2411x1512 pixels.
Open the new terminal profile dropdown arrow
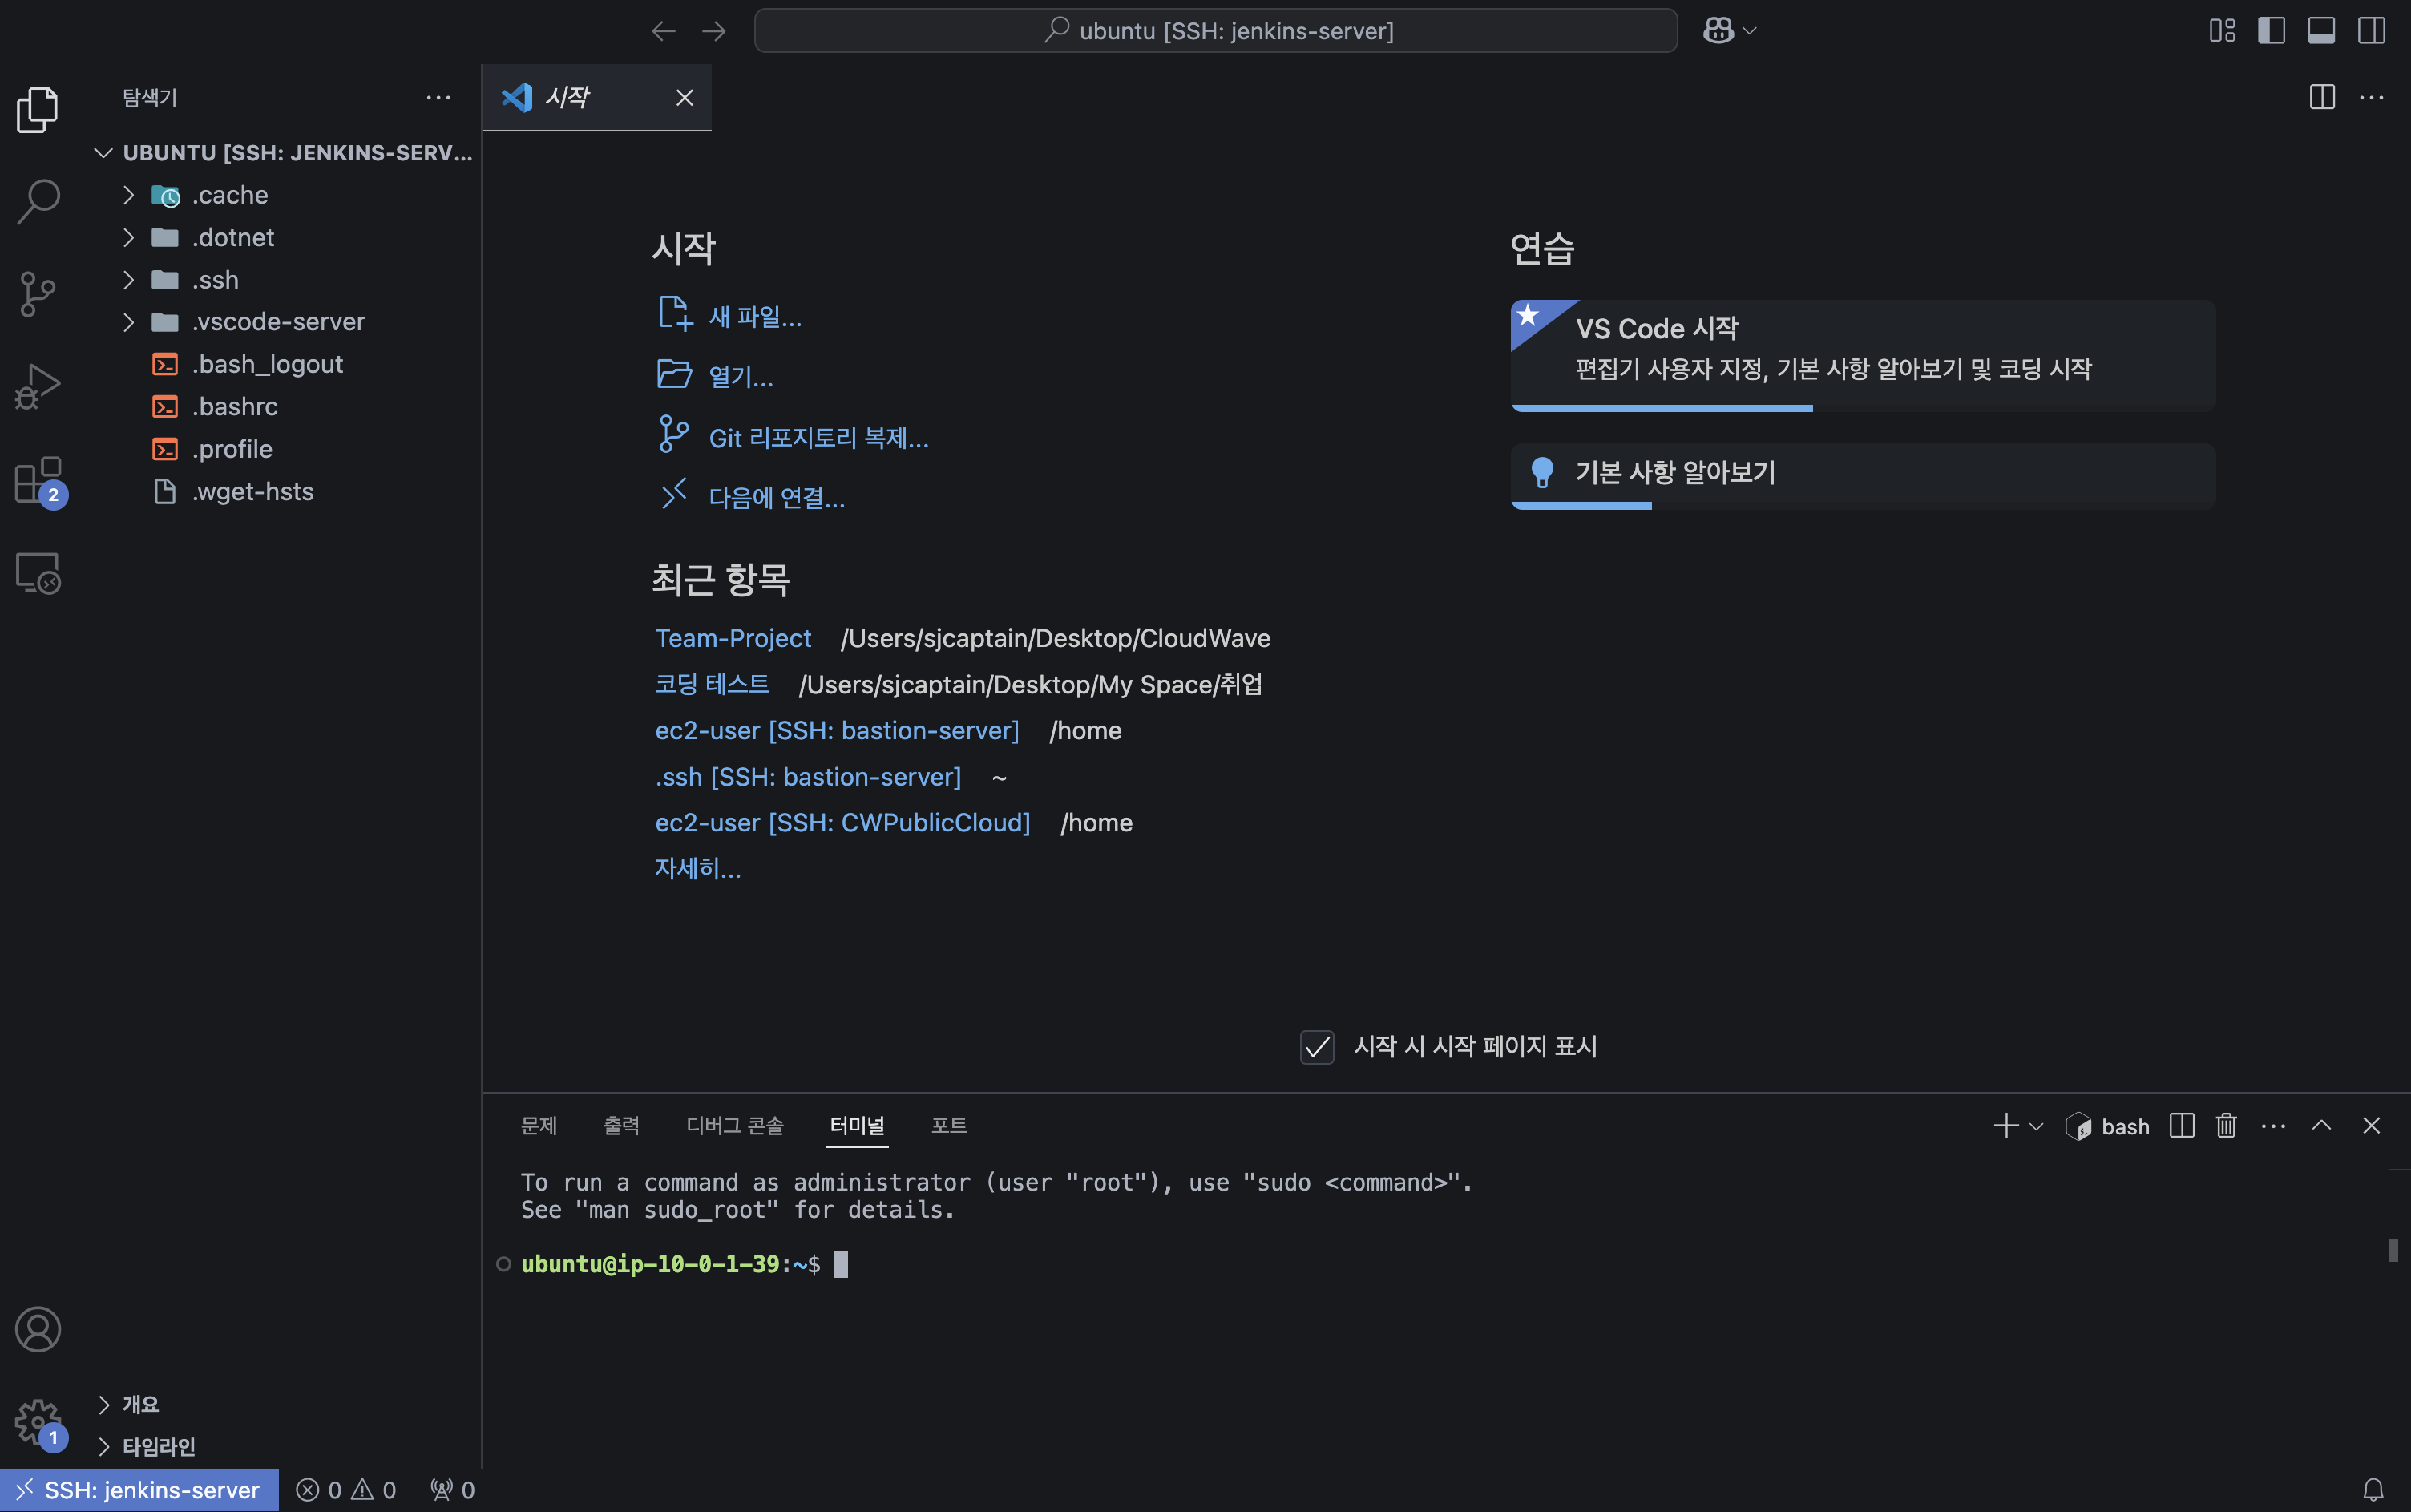click(x=2036, y=1127)
